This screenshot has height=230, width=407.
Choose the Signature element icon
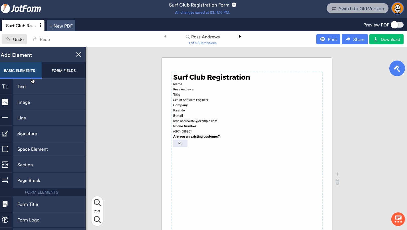pyautogui.click(x=6, y=133)
